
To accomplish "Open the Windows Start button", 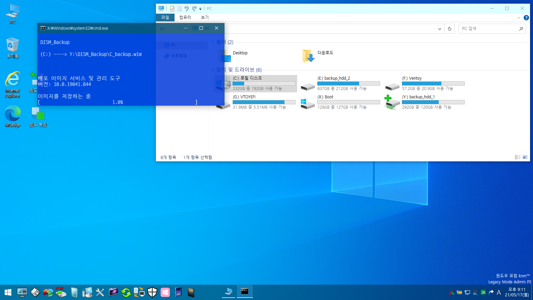I will pyautogui.click(x=8, y=292).
